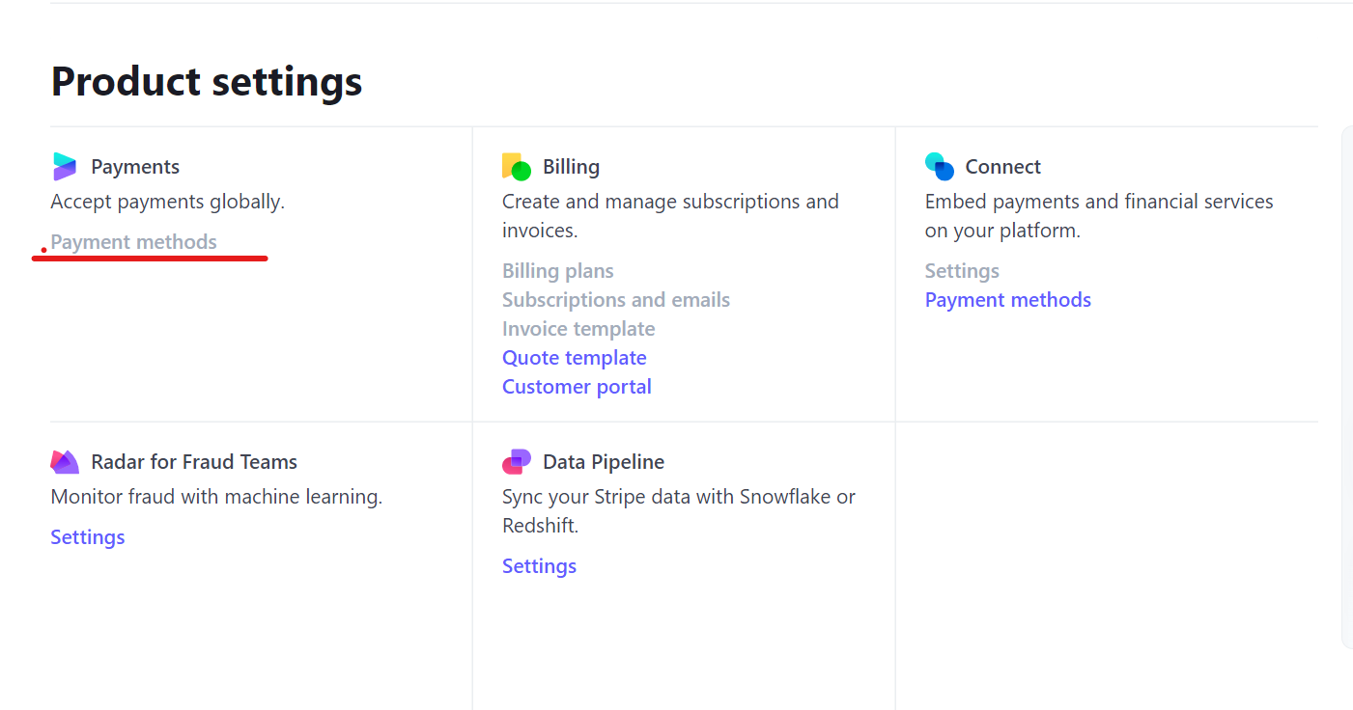Screen dimensions: 1353x710
Task: Go to Subscriptions and emails settings
Action: point(615,300)
